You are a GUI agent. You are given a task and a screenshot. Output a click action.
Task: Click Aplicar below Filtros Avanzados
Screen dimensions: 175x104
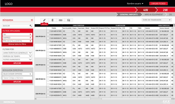point(17,63)
